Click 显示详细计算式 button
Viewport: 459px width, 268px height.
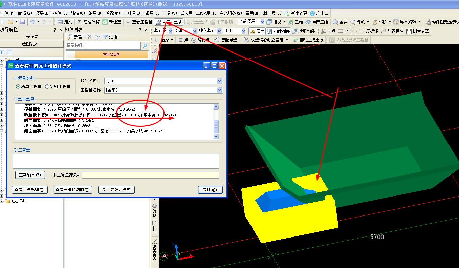click(x=116, y=190)
